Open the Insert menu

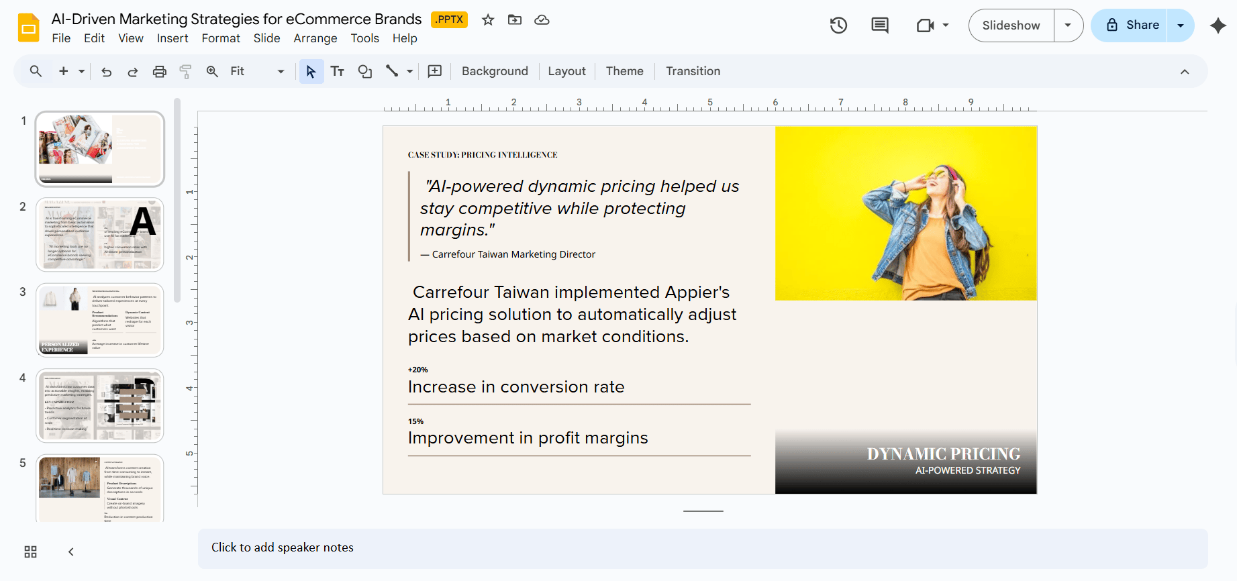pyautogui.click(x=172, y=38)
